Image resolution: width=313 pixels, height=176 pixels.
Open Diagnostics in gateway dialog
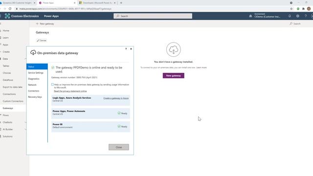pos(34,79)
